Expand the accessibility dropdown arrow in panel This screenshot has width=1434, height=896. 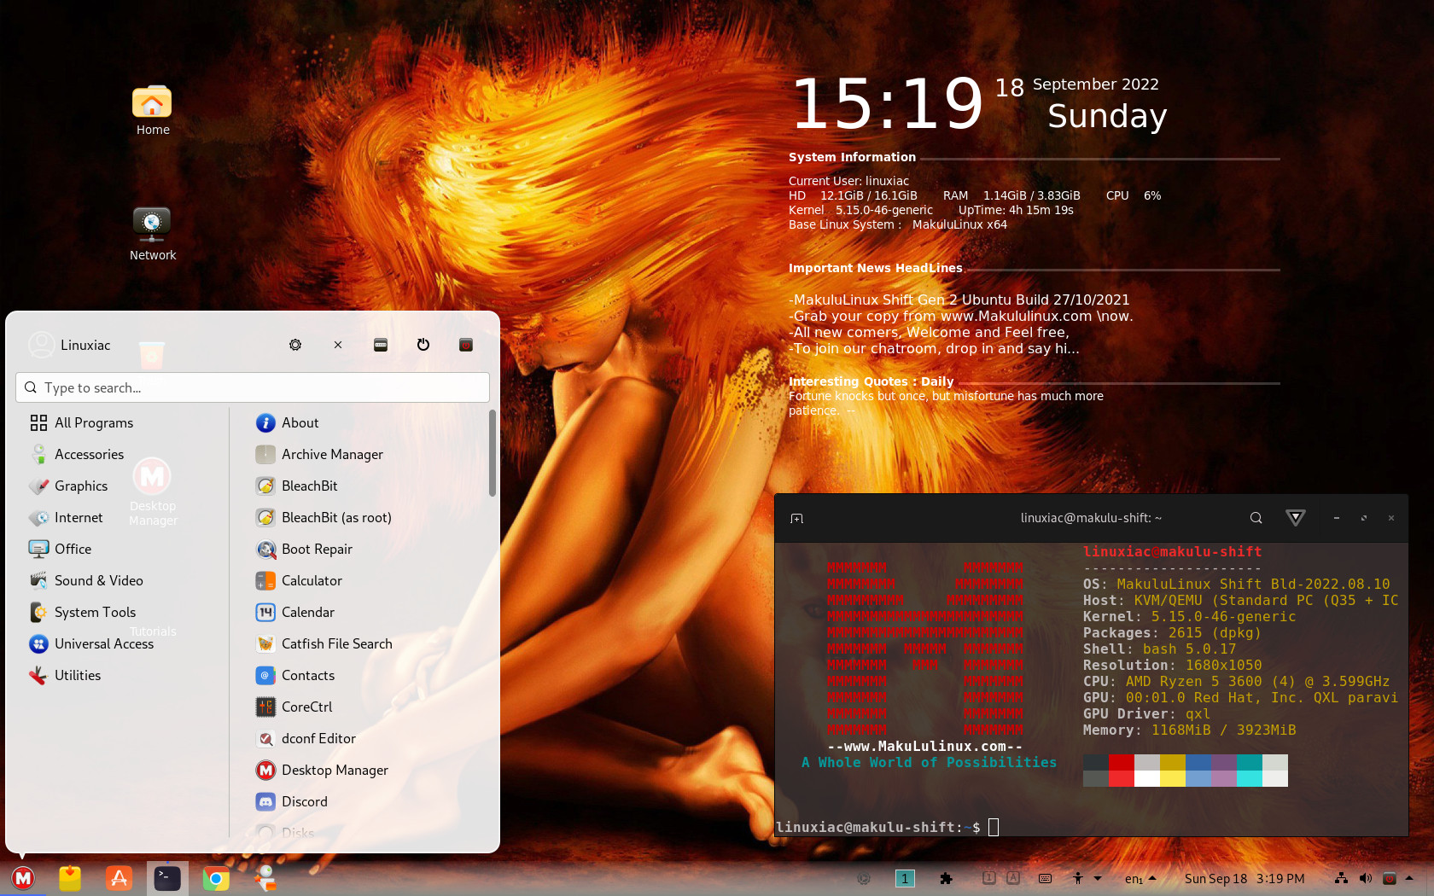[x=1098, y=878]
